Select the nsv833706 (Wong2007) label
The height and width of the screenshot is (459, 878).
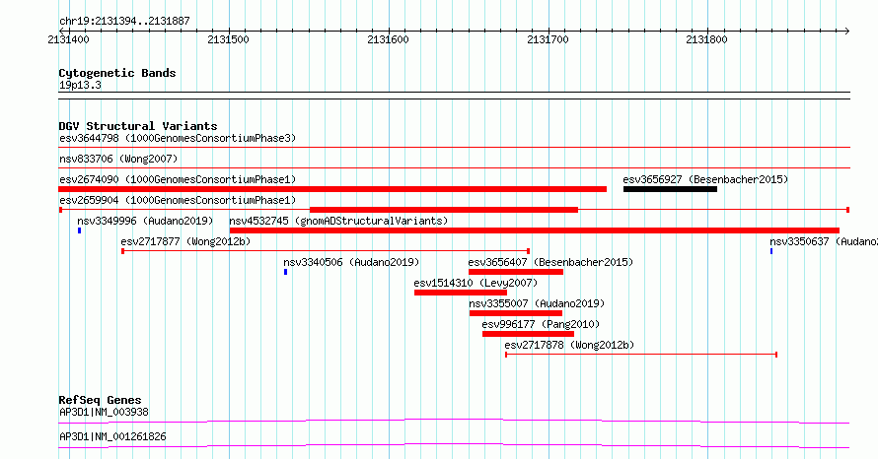point(118,159)
